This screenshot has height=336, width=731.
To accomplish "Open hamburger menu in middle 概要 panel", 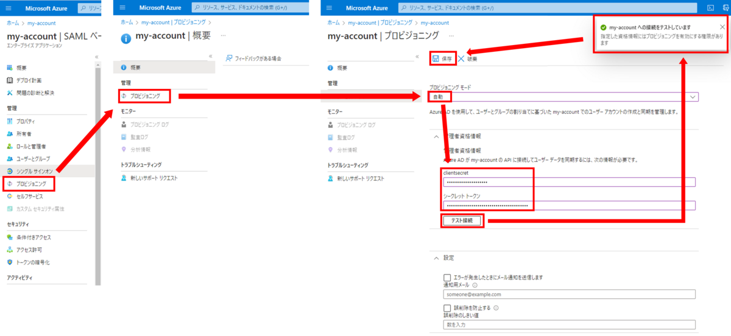I will tap(124, 7).
